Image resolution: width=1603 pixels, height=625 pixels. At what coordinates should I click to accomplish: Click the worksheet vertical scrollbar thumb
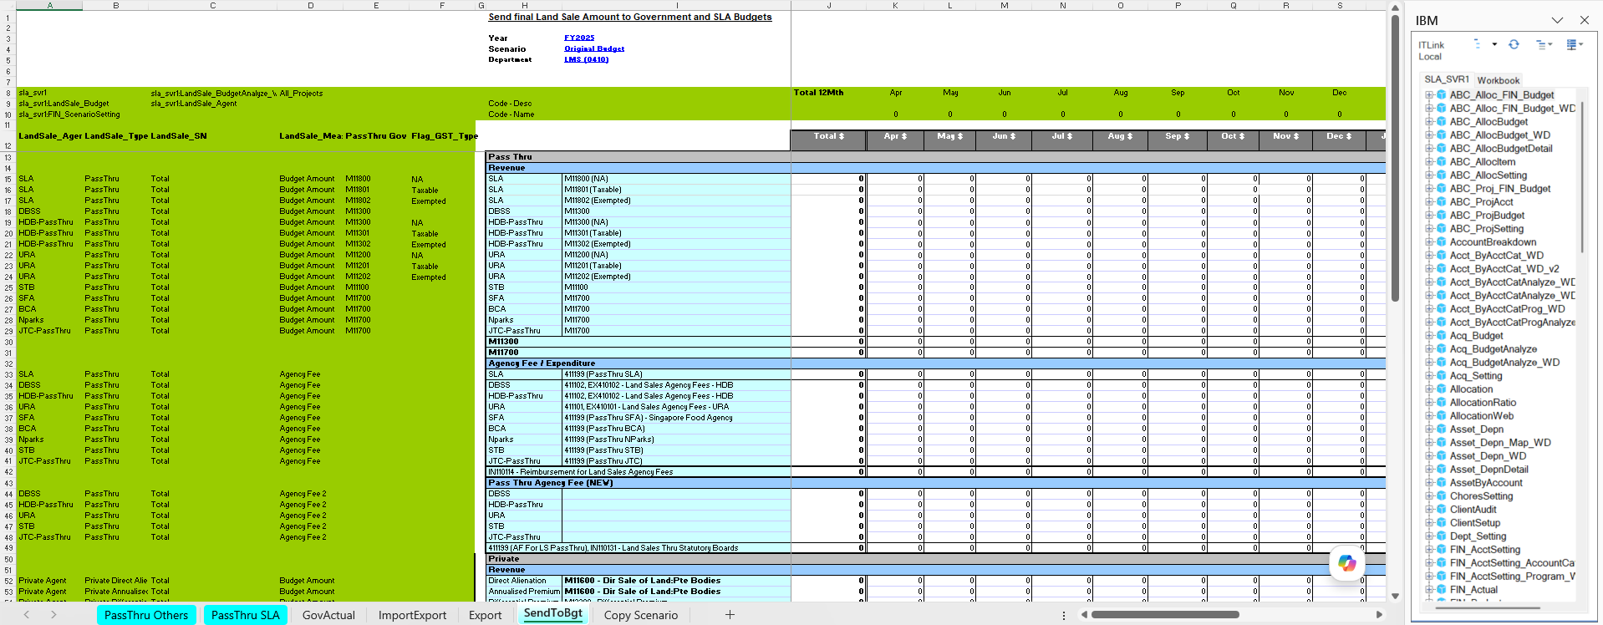pyautogui.click(x=1395, y=159)
